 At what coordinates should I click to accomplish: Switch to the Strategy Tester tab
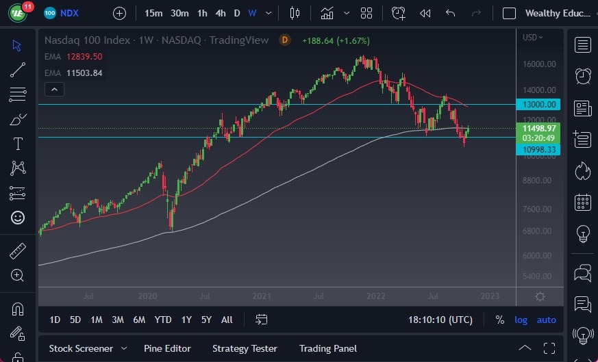pos(245,348)
